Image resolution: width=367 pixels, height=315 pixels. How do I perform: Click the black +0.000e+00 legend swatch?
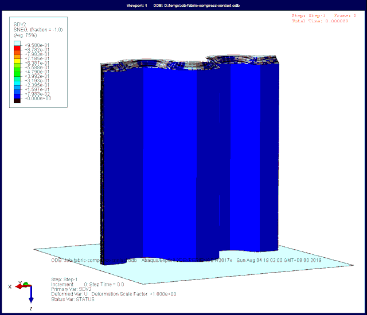pos(17,101)
